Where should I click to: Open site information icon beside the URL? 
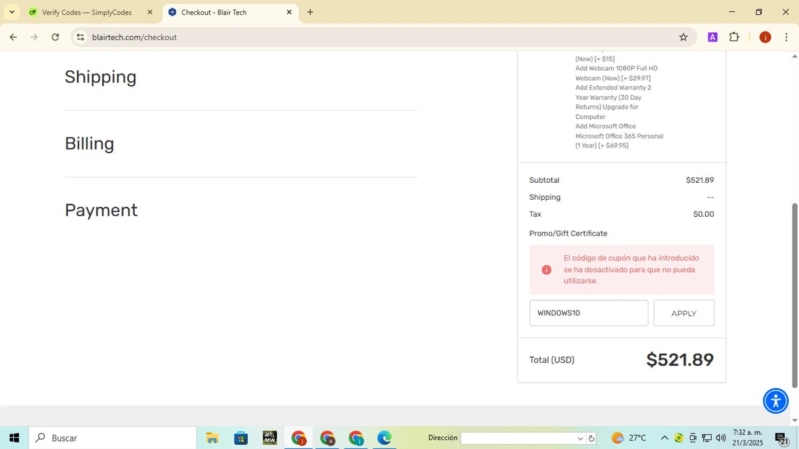click(x=80, y=37)
